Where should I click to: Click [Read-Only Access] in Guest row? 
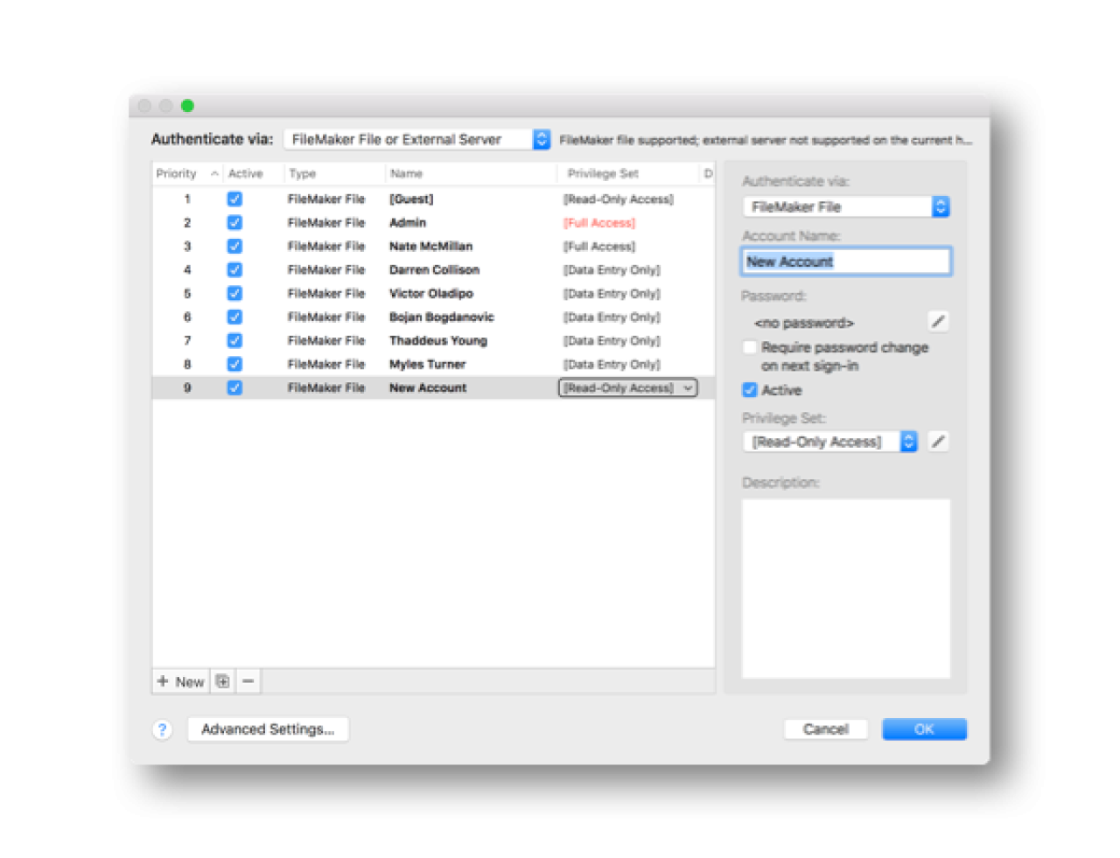click(x=619, y=199)
